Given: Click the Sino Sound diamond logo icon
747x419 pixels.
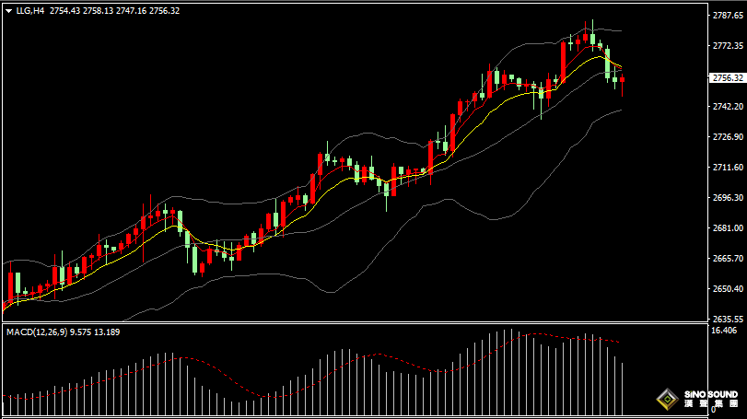Looking at the screenshot, I should coord(667,399).
